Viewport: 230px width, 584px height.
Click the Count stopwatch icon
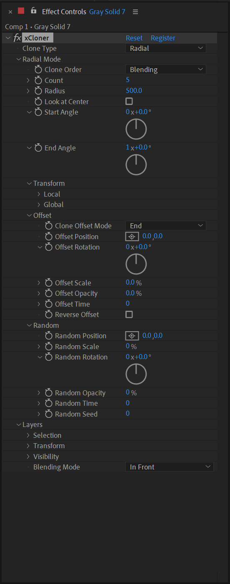tap(38, 80)
